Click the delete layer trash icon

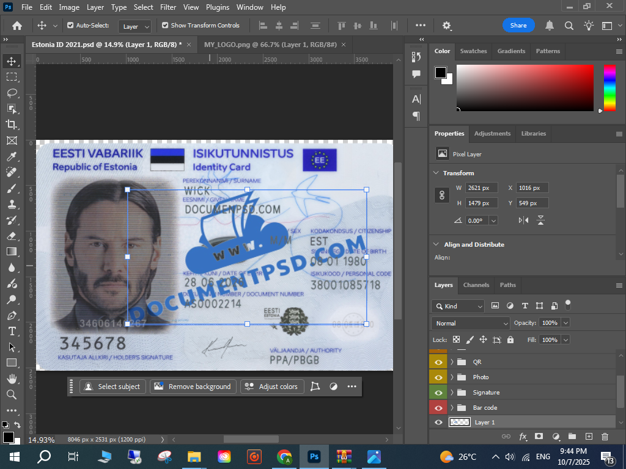click(x=605, y=437)
